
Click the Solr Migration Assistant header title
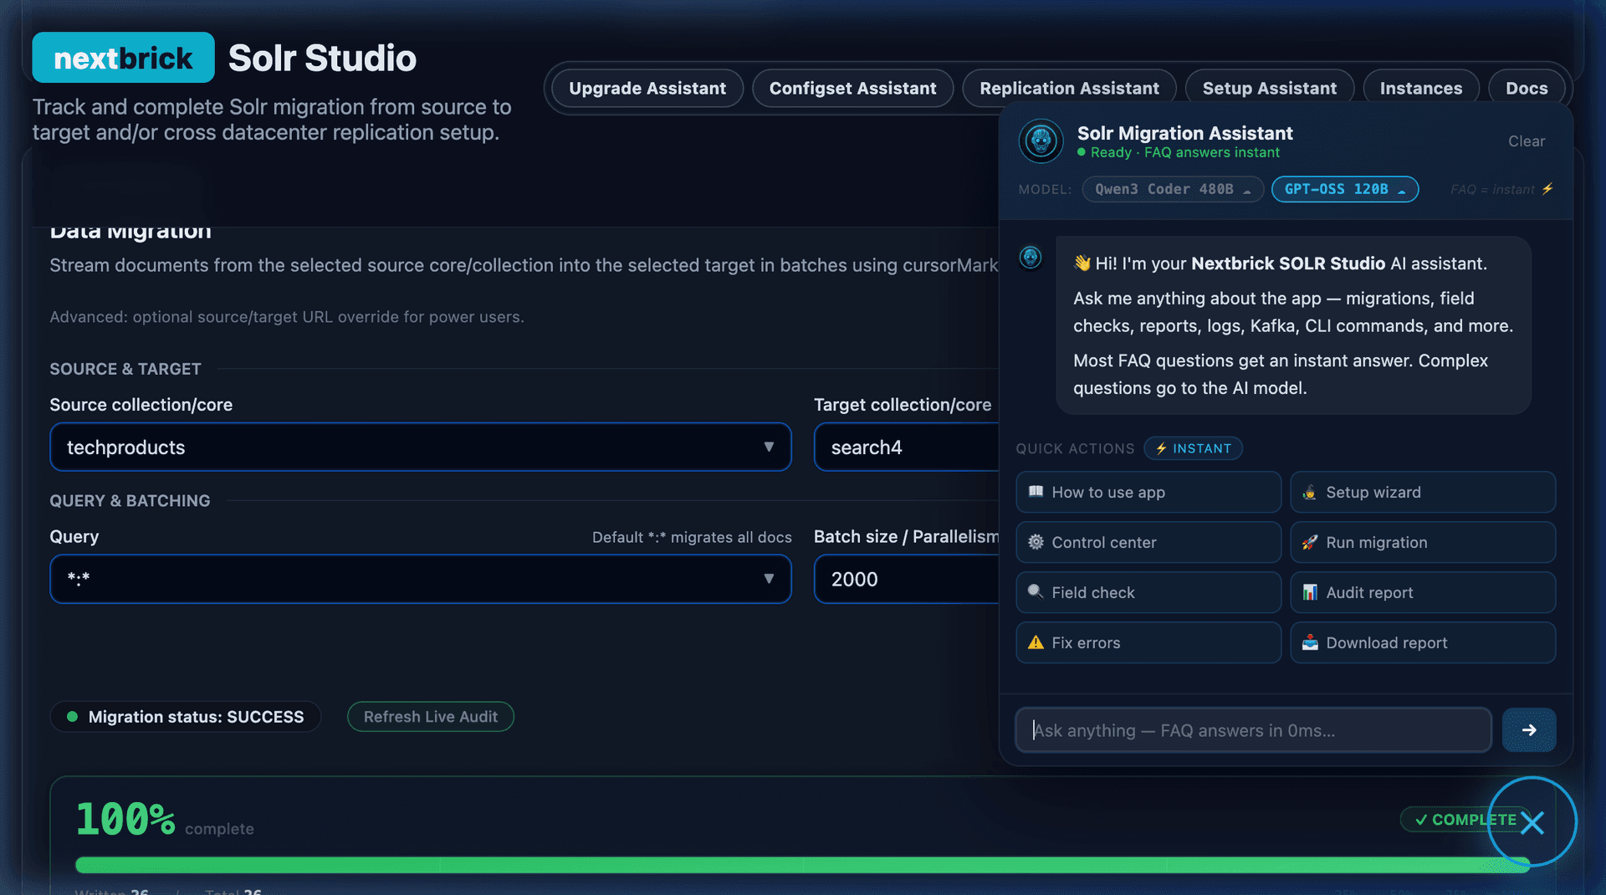[x=1184, y=133]
